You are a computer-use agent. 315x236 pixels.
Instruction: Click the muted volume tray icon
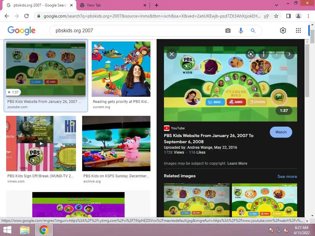pos(286,230)
